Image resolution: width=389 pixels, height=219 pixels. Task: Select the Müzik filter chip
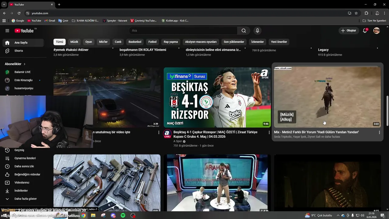pyautogui.click(x=74, y=42)
